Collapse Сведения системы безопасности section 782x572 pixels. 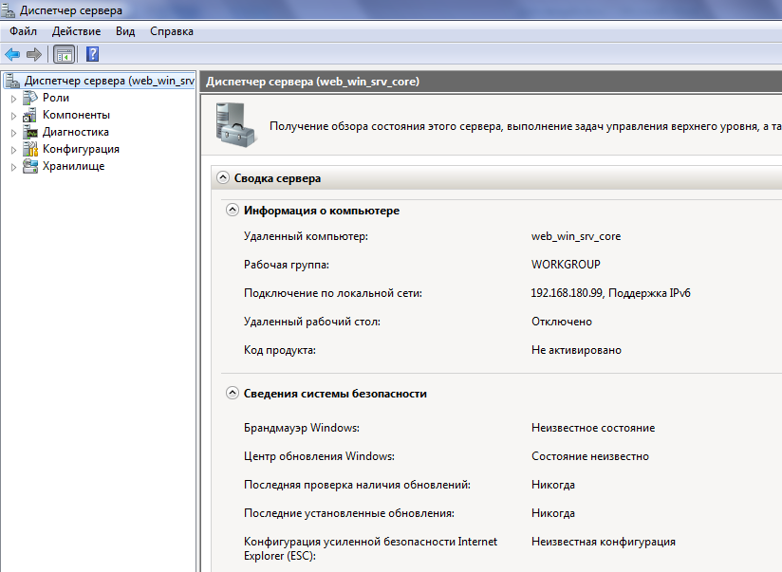point(232,393)
